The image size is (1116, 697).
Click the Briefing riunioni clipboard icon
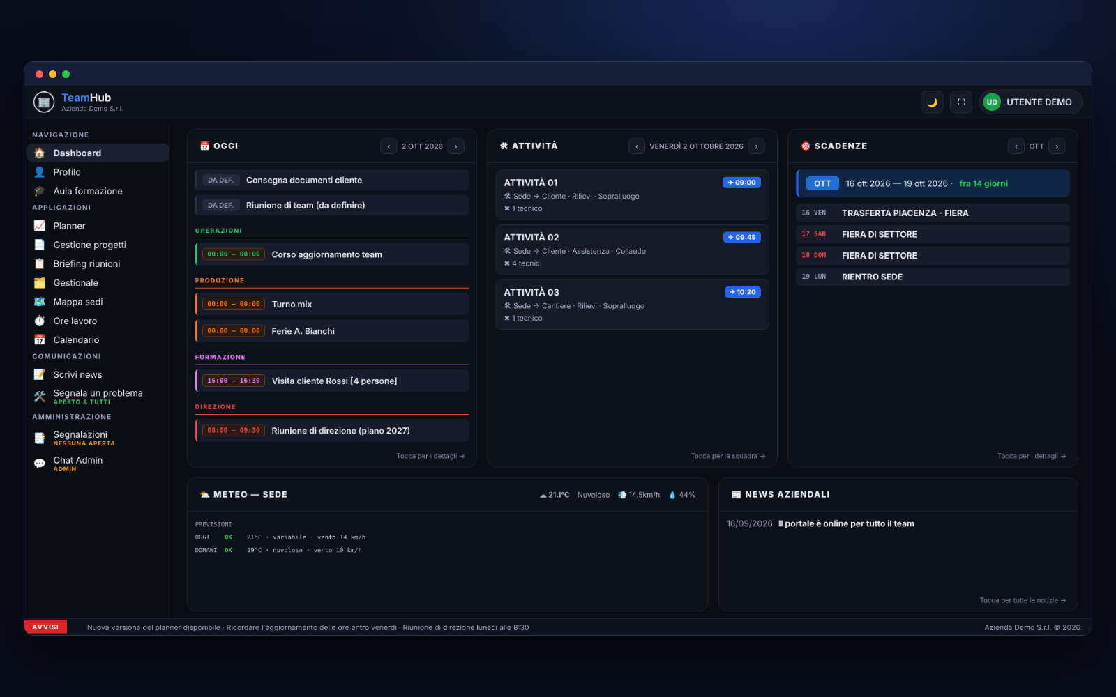tap(40, 263)
